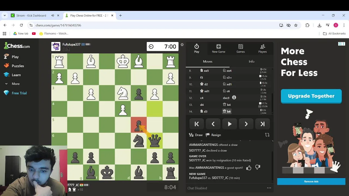349x196 pixels.
Task: Open the All Bookmarks folder
Action: pyautogui.click(x=334, y=33)
